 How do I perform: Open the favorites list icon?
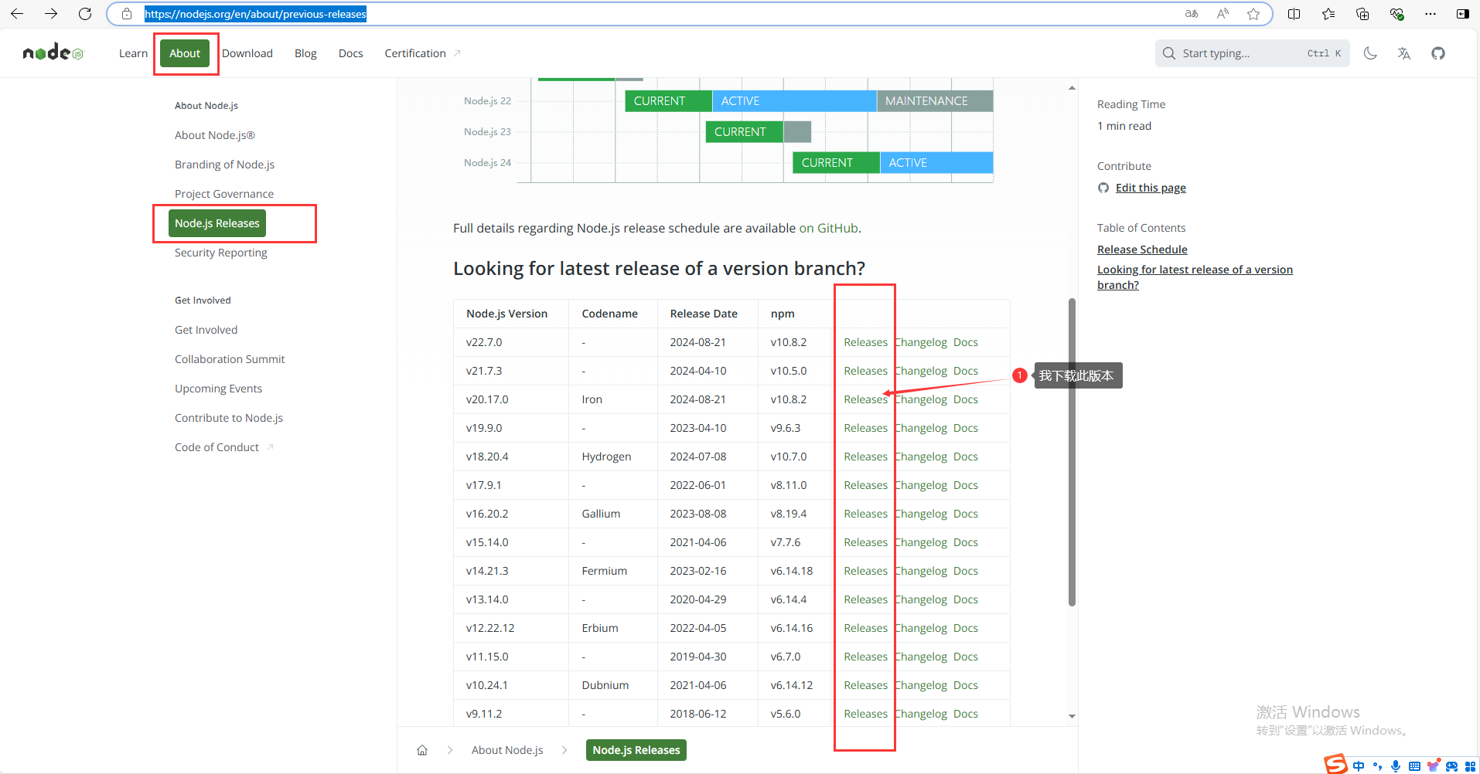pos(1328,14)
